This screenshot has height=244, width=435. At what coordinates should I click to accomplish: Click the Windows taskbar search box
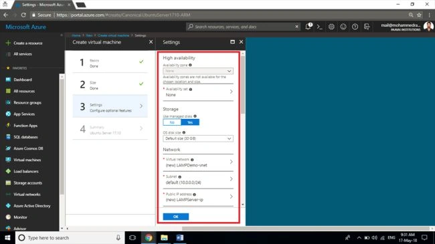pyautogui.click(x=70, y=237)
